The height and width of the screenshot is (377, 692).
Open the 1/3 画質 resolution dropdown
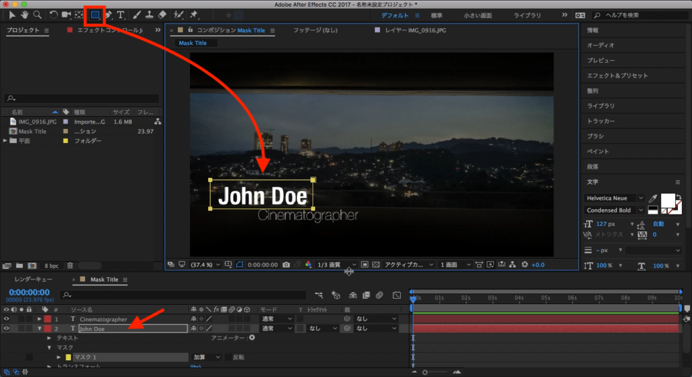[336, 264]
